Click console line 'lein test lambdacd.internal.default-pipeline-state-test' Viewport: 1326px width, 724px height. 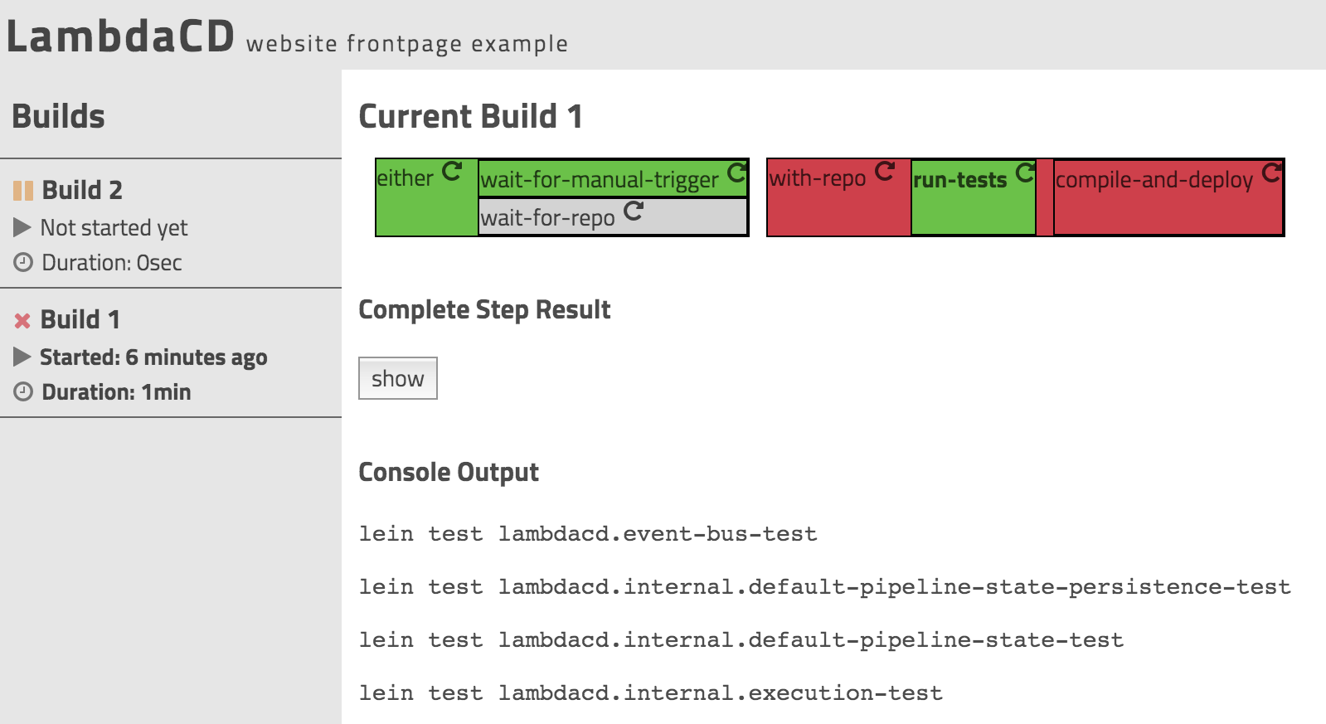tap(741, 640)
